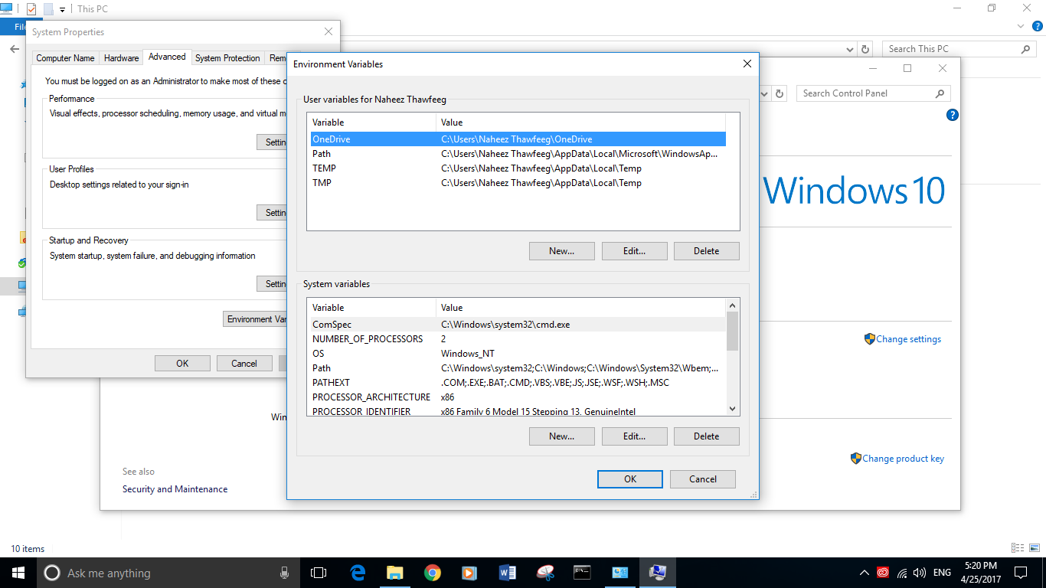Click the Help question mark in Control Panel

click(952, 115)
